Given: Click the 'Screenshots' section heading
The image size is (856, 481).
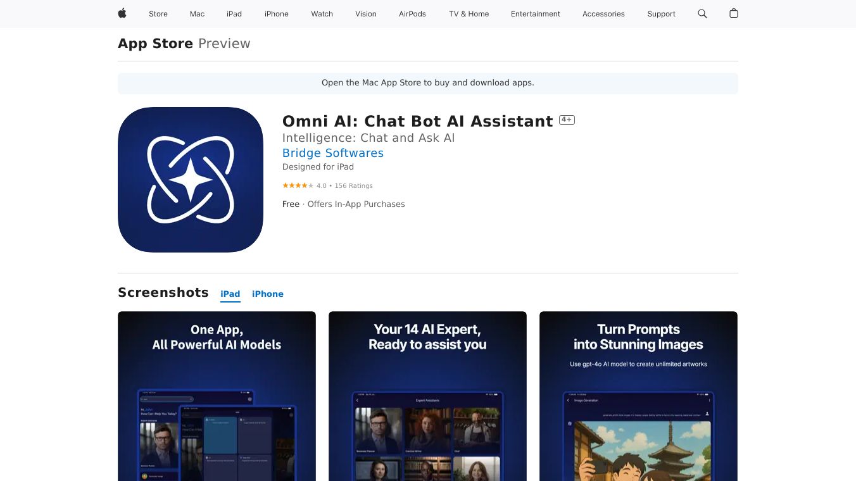Looking at the screenshot, I should pos(163,292).
